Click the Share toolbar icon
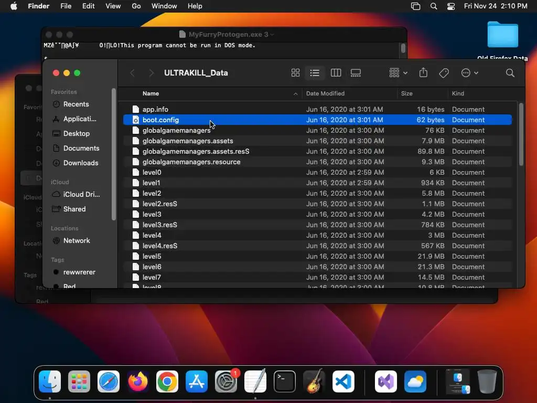Screen dimensions: 537x403 pyautogui.click(x=423, y=72)
